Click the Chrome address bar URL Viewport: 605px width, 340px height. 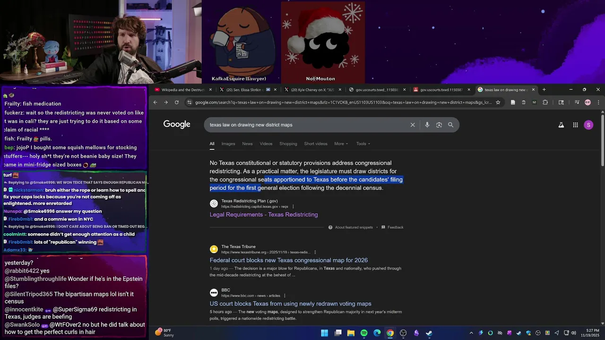343,102
